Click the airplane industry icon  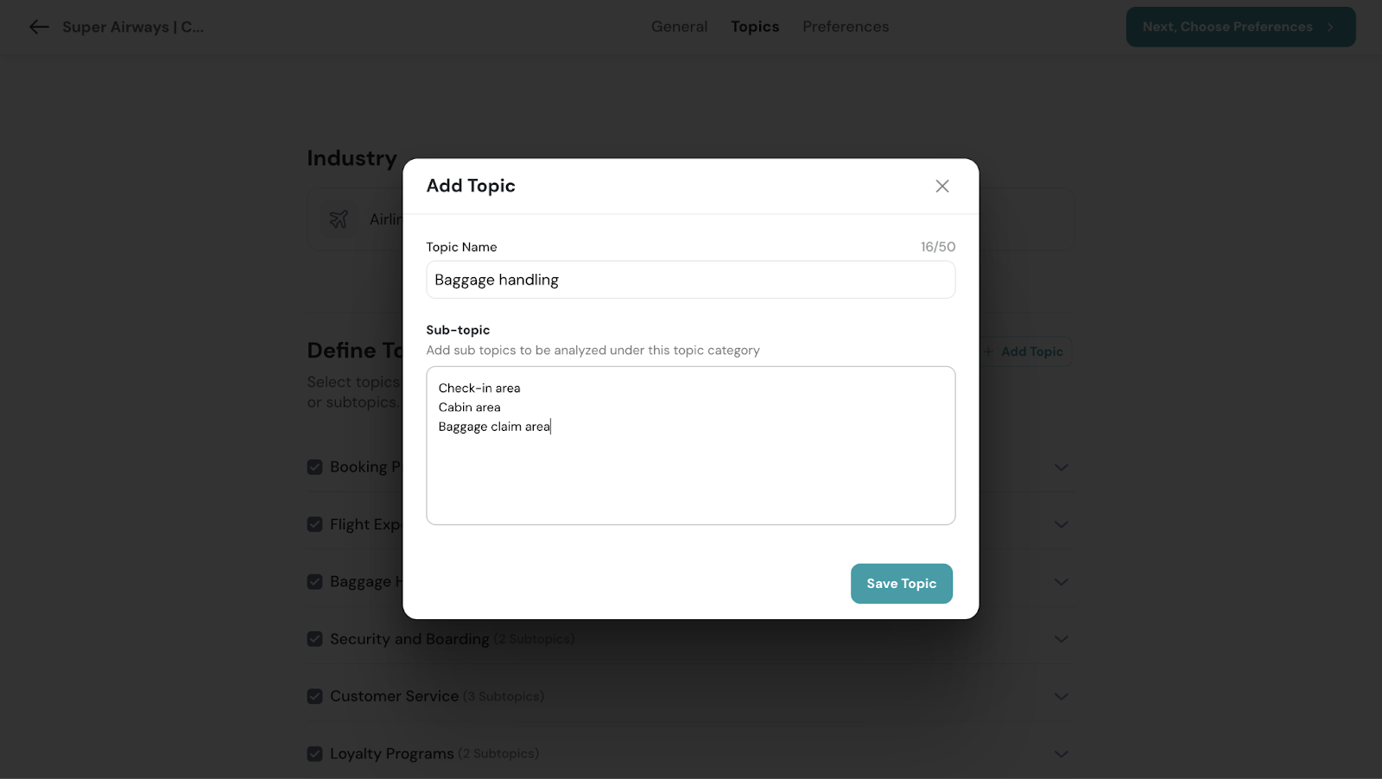(339, 219)
